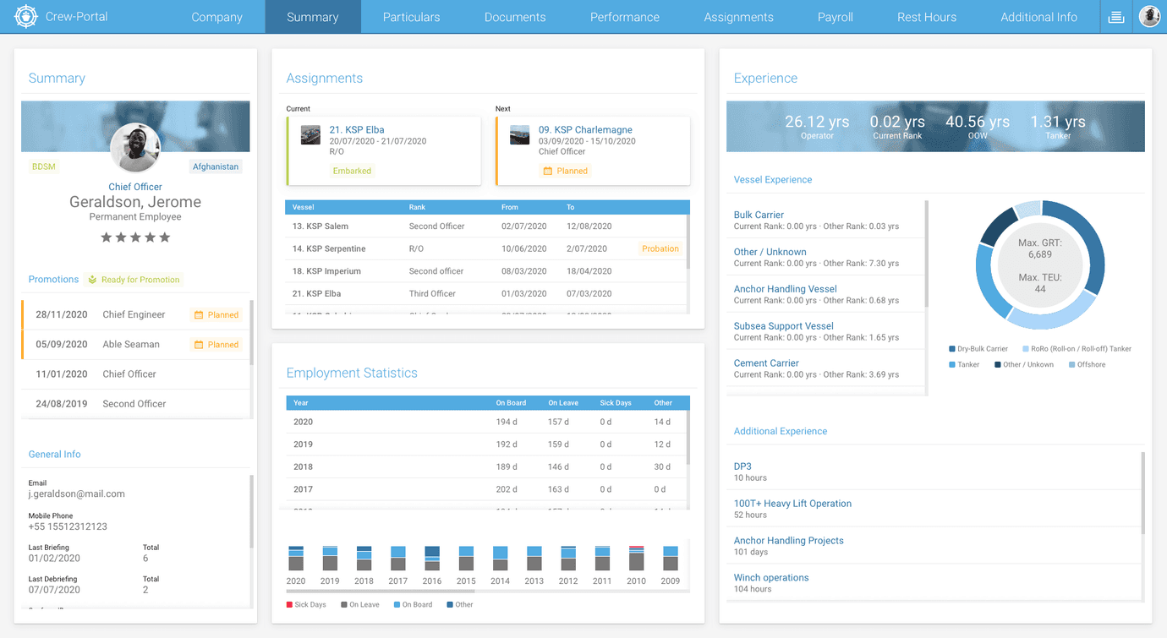Open the 21. KSP Elba assignment link
1167x638 pixels.
pos(357,130)
